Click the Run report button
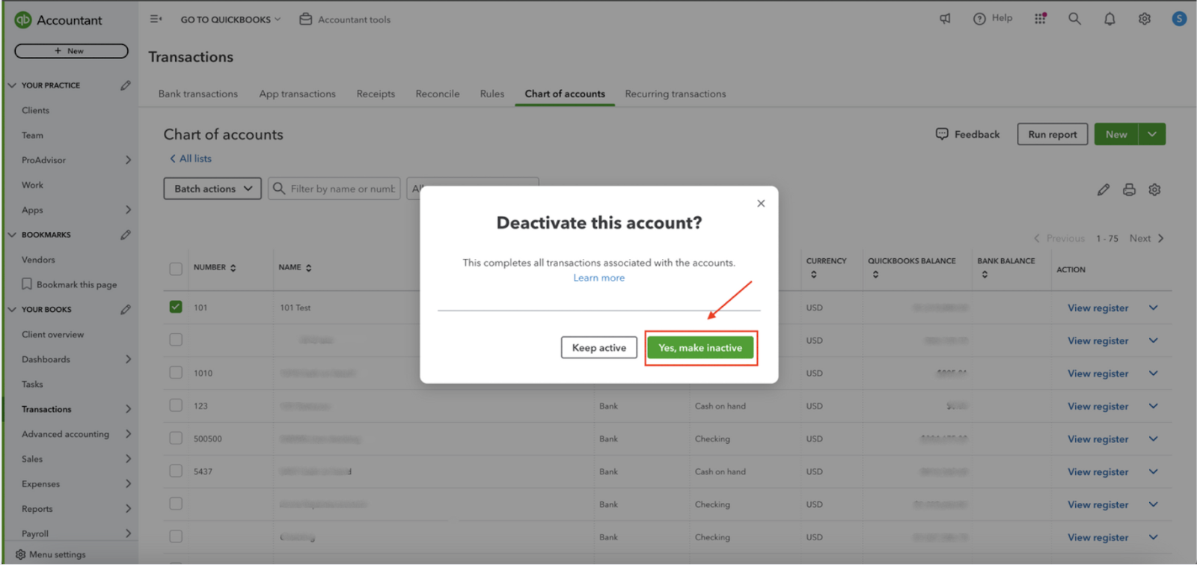Screen dimensions: 1197x565 (x=1053, y=134)
